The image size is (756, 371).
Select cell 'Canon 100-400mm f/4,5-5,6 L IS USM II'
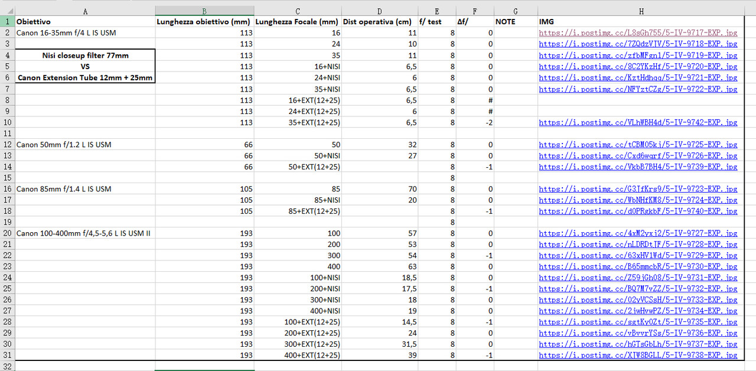(85, 233)
